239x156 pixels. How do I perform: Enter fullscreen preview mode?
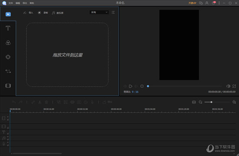pyautogui.click(x=234, y=86)
